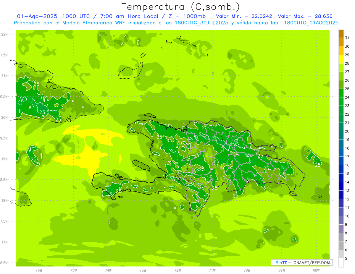Click the "76W" longitude label
This screenshot has height=274, width=355.
pos(39,270)
